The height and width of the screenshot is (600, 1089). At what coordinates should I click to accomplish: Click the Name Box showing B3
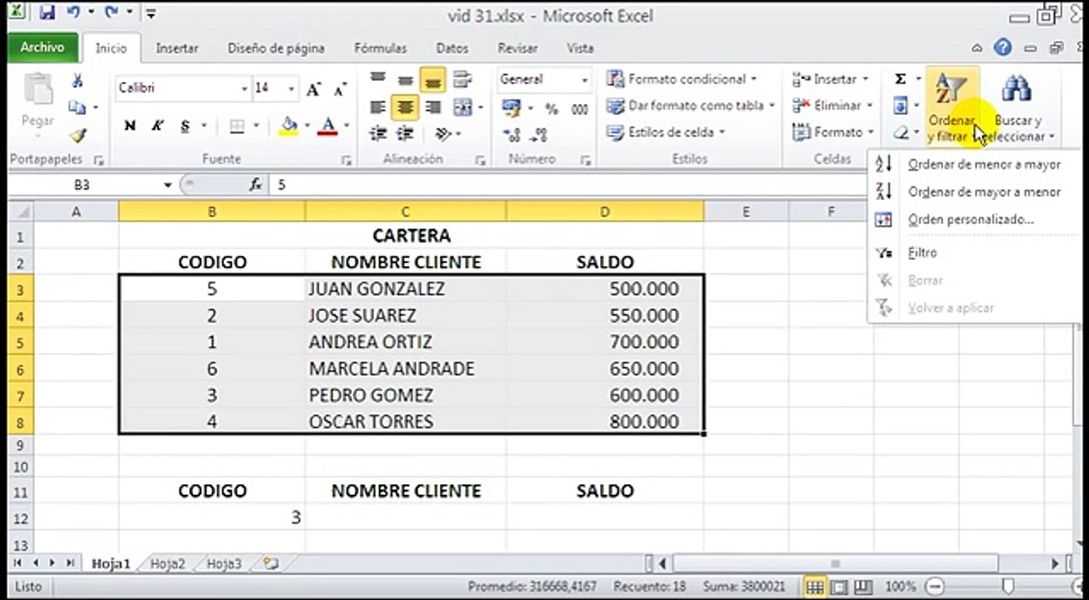pyautogui.click(x=82, y=185)
